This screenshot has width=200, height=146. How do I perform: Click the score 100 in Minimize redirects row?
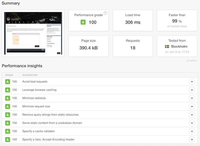pyautogui.click(x=15, y=98)
